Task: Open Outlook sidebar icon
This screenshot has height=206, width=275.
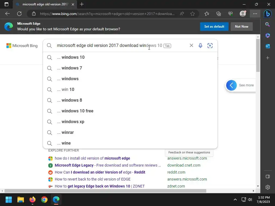Action: (268, 46)
